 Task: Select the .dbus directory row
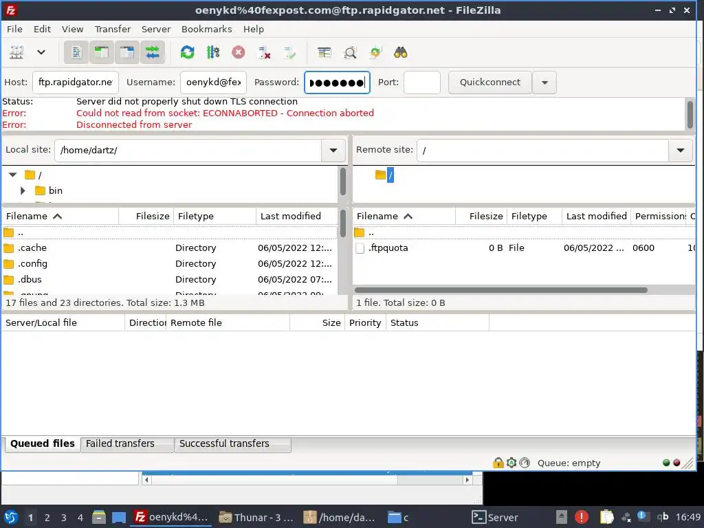point(170,279)
